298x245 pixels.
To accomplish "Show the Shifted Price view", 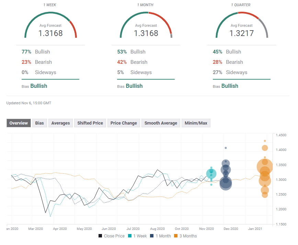I will pyautogui.click(x=90, y=123).
